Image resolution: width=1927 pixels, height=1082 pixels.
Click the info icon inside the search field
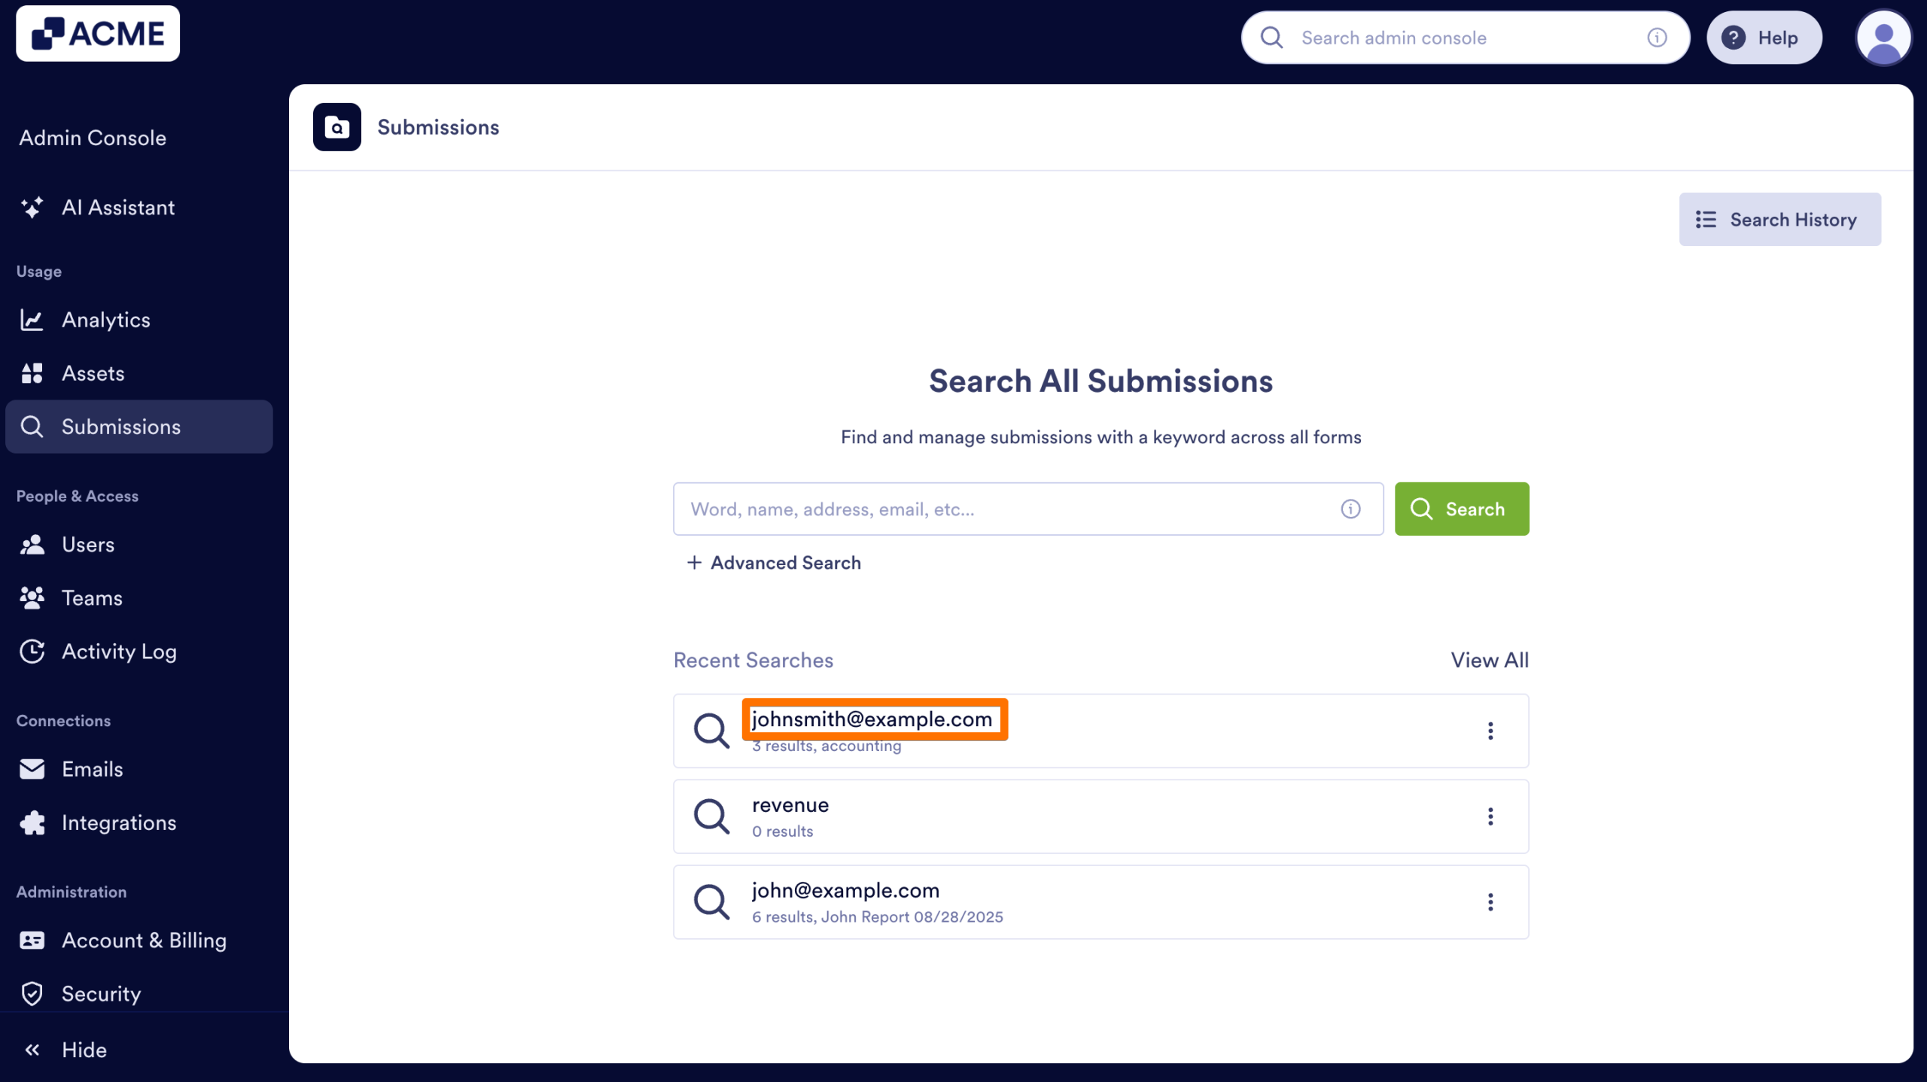[1350, 509]
